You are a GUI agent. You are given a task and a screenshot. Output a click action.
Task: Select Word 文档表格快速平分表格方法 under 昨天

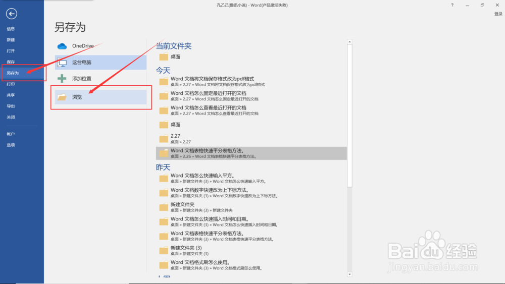pos(251,236)
